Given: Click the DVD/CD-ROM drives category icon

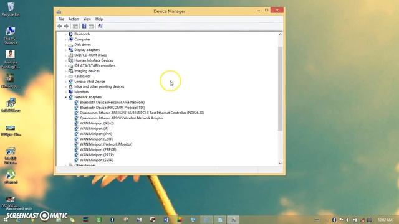Looking at the screenshot, I should click(70, 55).
